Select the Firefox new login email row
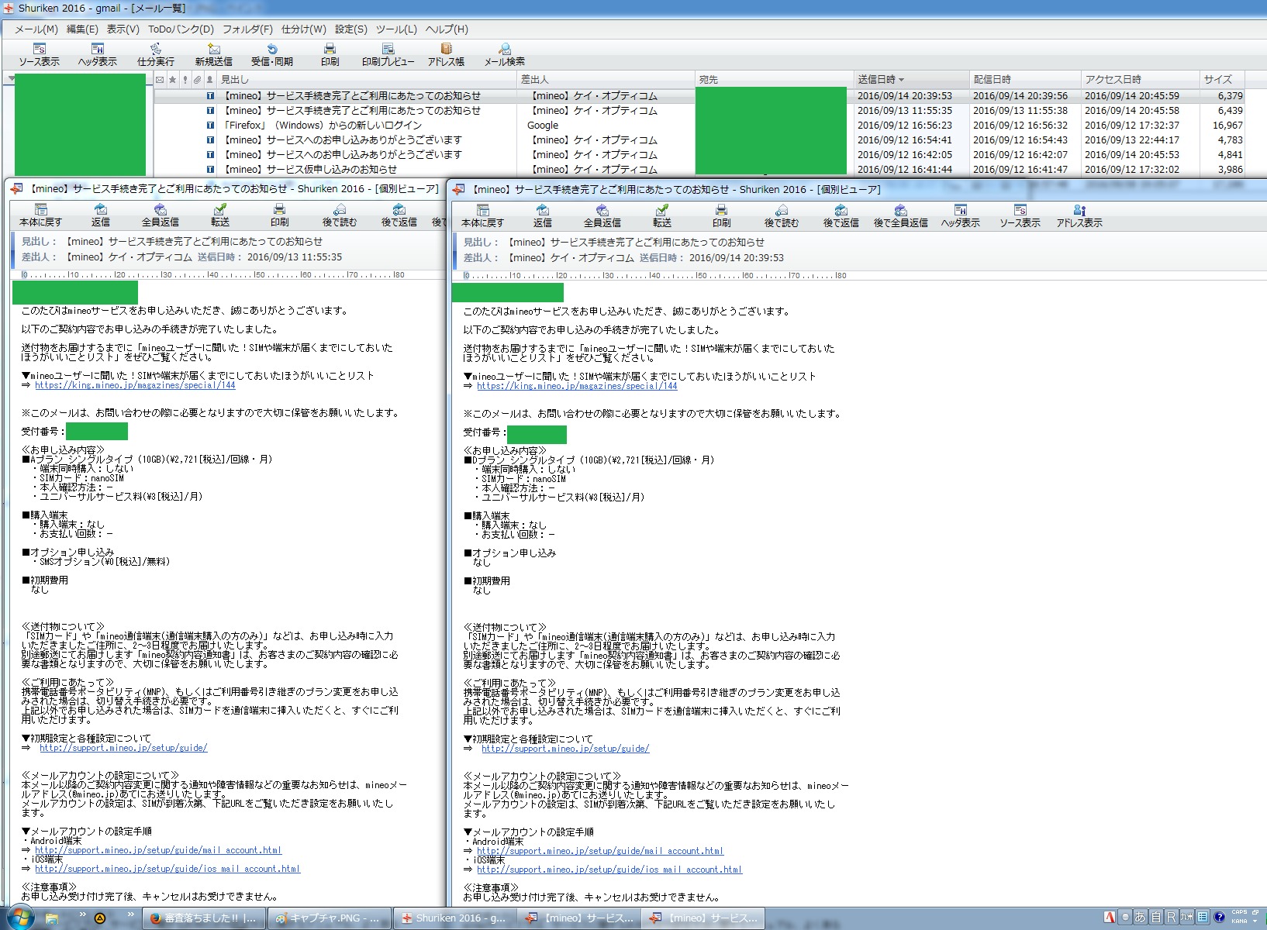This screenshot has height=930, width=1267. pyautogui.click(x=323, y=126)
